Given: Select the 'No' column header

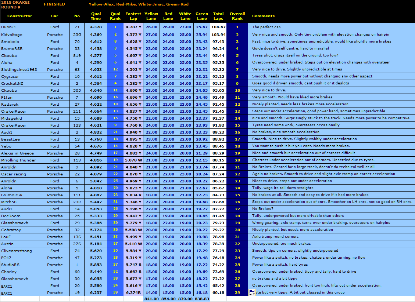Looking at the screenshot, I should 77,16.
